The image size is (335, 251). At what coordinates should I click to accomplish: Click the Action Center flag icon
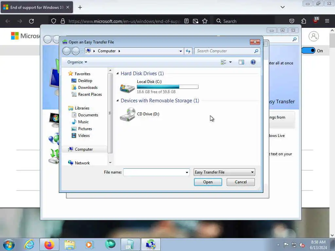pyautogui.click(x=286, y=245)
